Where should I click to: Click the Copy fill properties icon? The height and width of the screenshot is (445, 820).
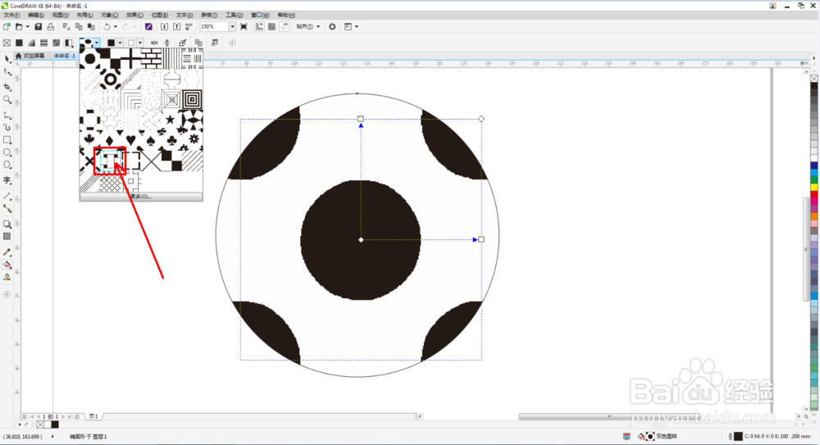click(198, 43)
